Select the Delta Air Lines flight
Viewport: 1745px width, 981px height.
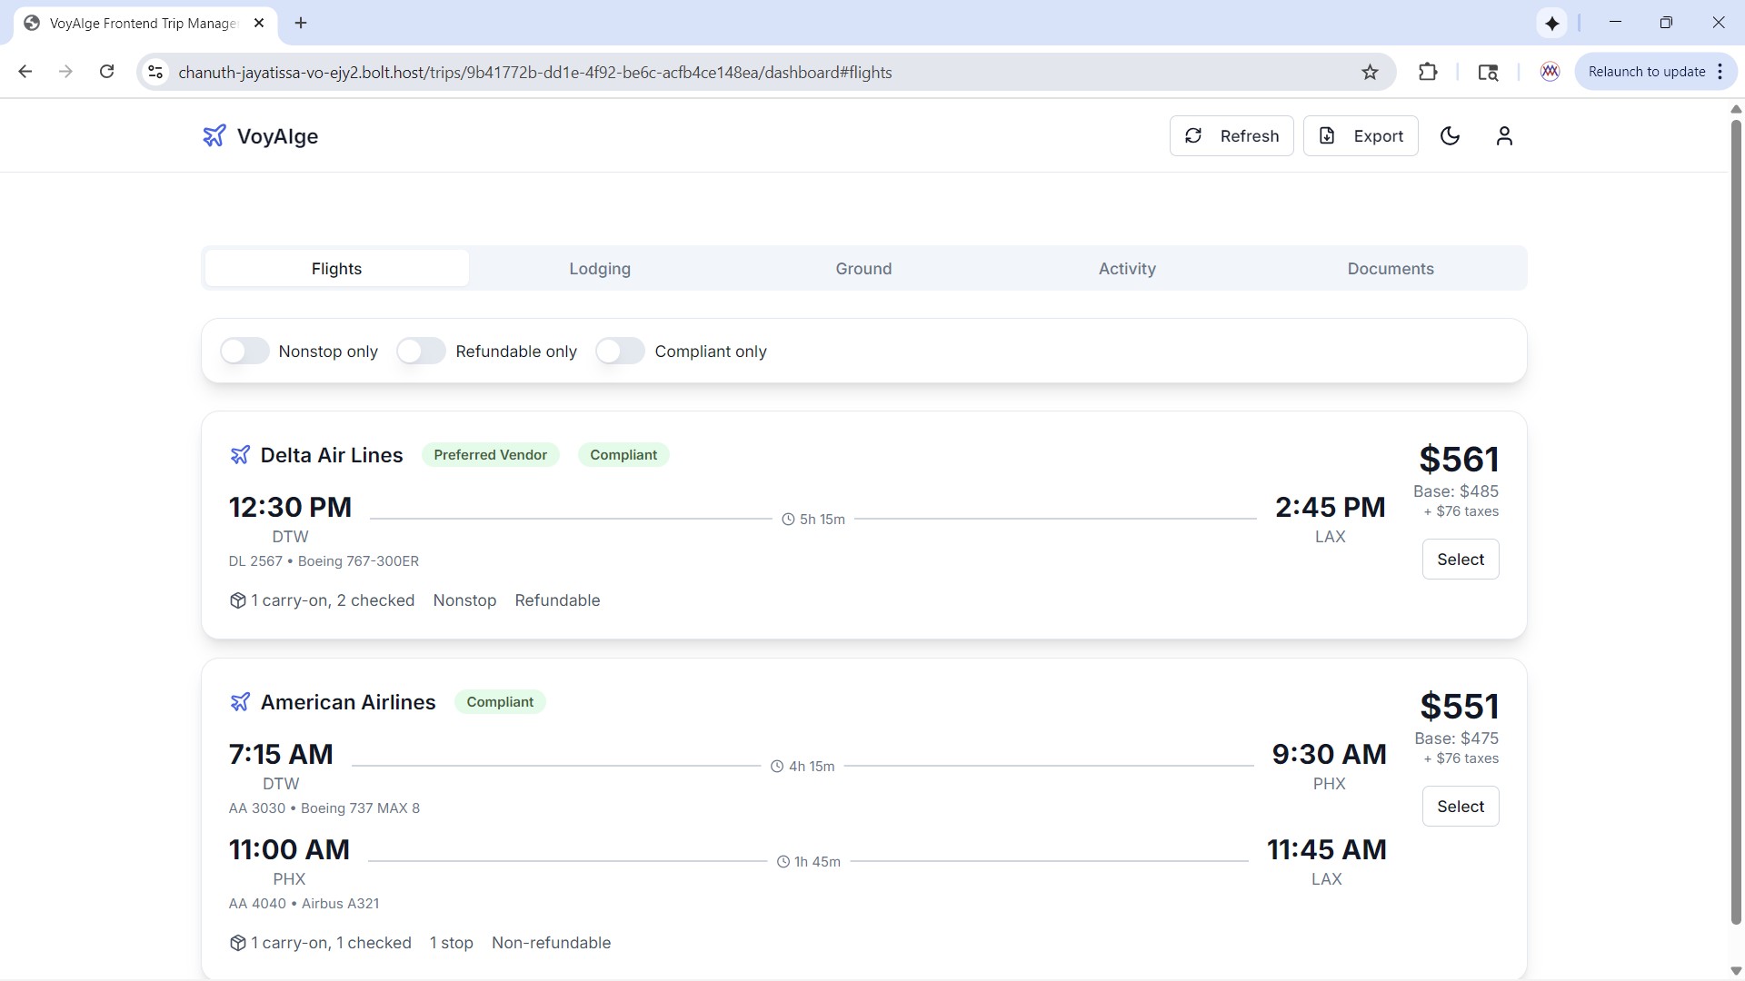pos(1460,560)
